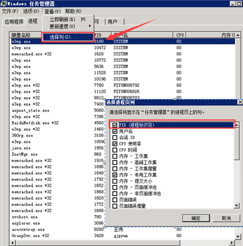
Task: Select the w3wp.exe row with PID 10472
Action: (123, 48)
